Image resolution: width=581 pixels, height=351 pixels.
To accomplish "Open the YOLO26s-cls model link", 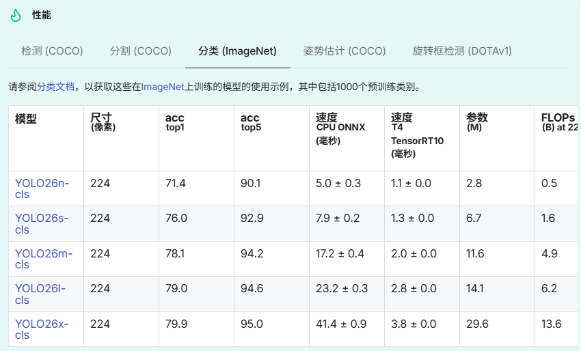I will click(42, 223).
